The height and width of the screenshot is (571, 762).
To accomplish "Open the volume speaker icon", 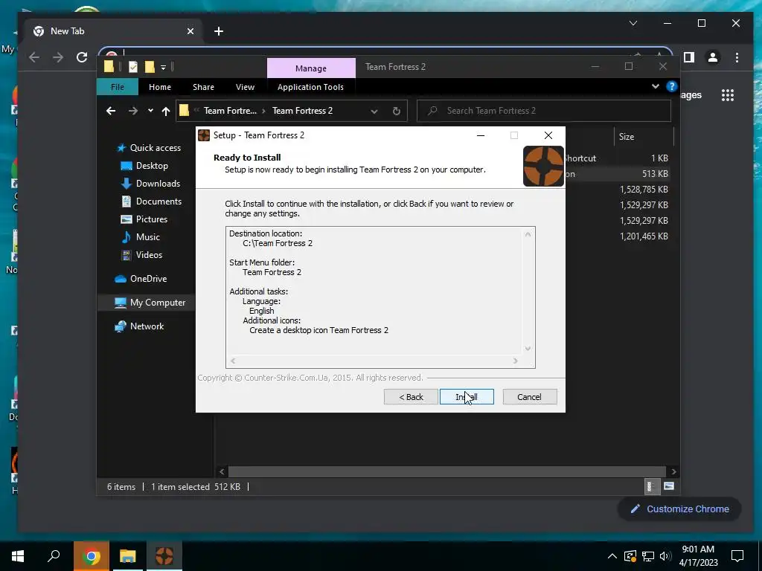I will coord(665,556).
